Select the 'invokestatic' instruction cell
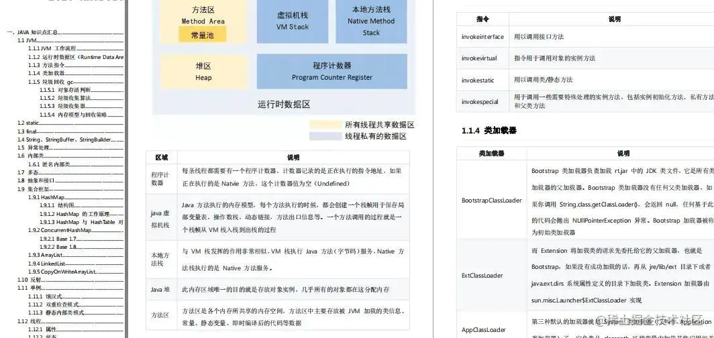 click(482, 80)
